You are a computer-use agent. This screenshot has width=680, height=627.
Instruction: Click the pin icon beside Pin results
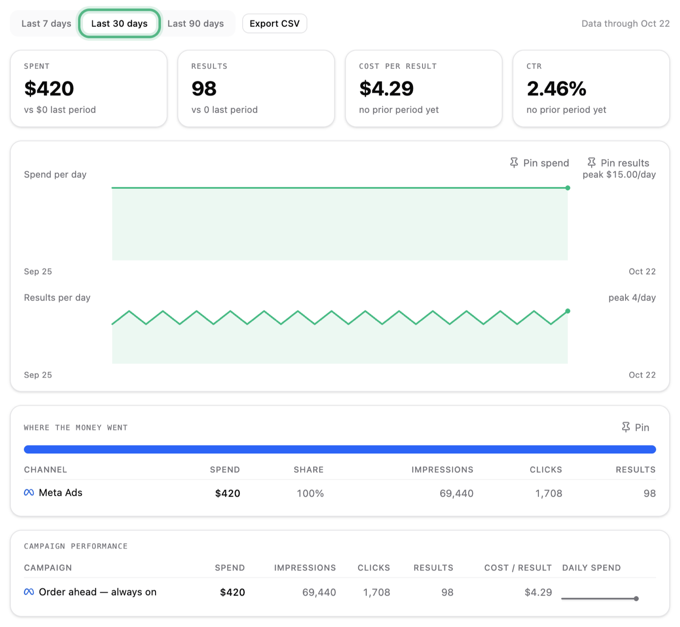tap(591, 163)
